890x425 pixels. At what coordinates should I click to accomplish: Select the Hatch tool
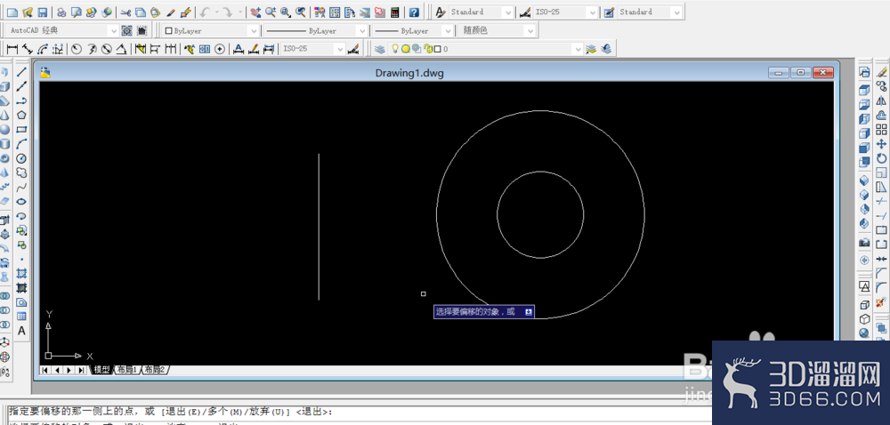click(x=21, y=274)
